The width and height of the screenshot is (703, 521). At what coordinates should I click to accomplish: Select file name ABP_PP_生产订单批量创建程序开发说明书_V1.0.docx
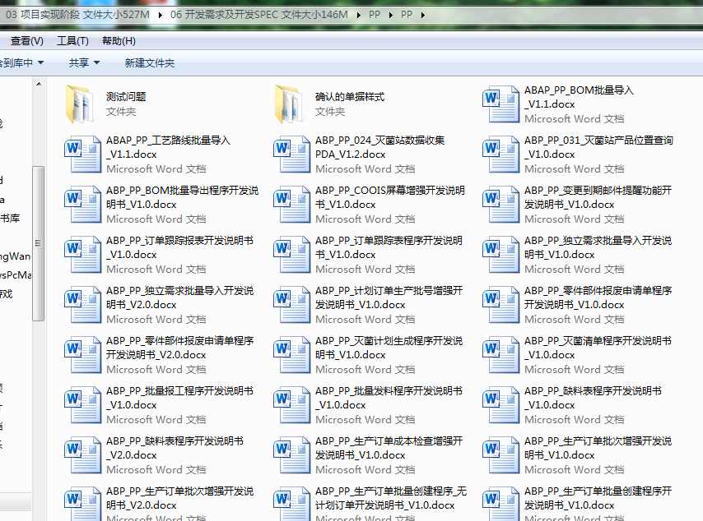(x=598, y=498)
